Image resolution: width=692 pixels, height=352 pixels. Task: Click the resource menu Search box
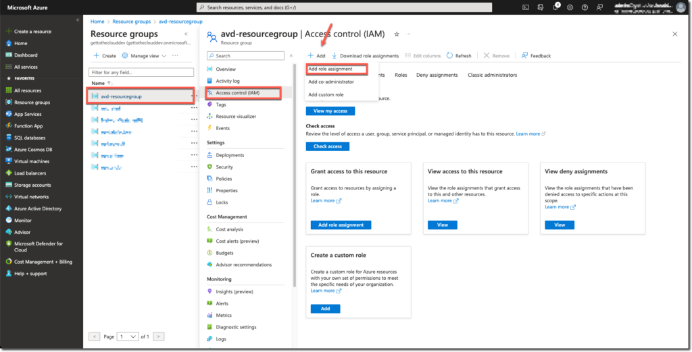point(245,56)
